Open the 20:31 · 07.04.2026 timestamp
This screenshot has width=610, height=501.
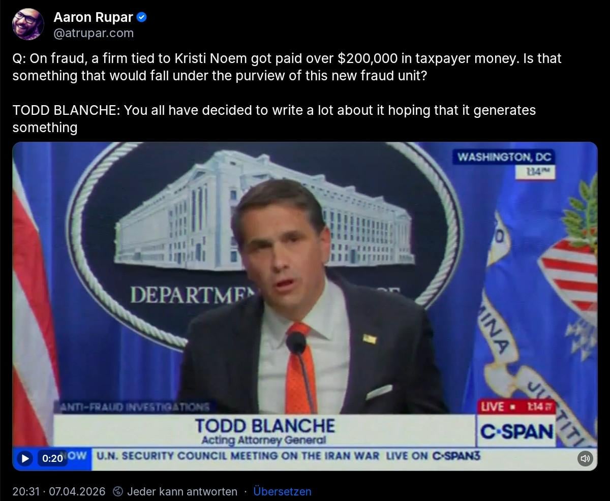tap(59, 491)
